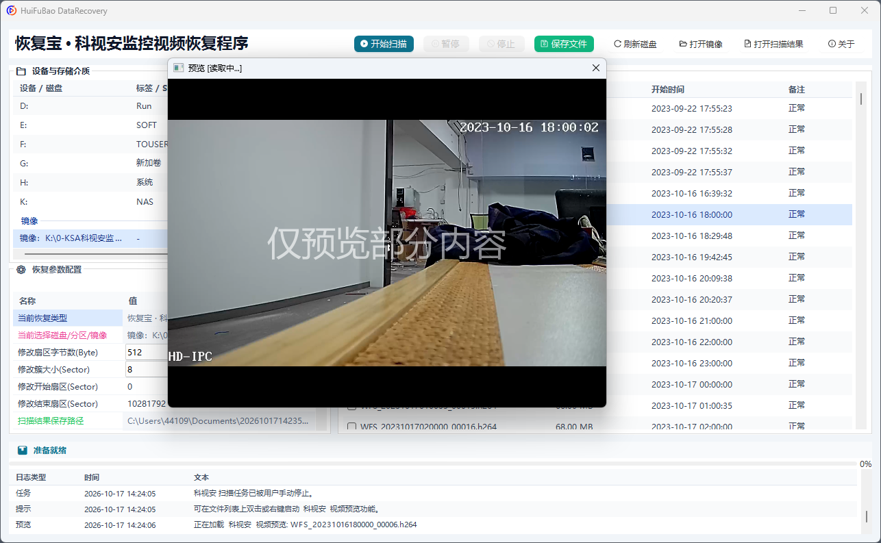Click the 备注 column header
Viewport: 881px width, 543px height.
[x=797, y=90]
